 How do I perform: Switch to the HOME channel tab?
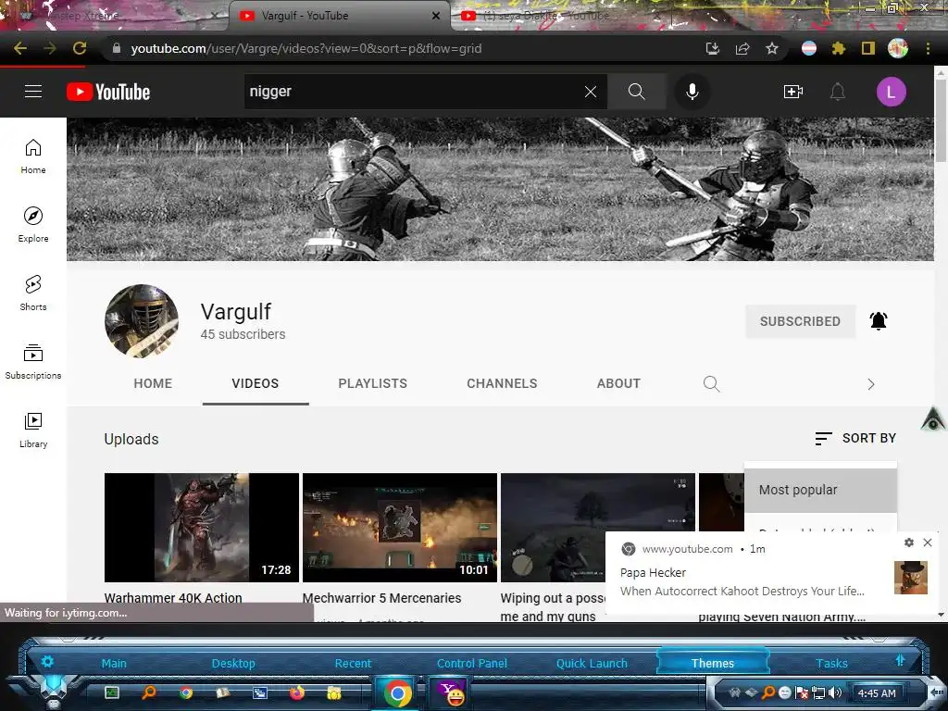pos(153,383)
